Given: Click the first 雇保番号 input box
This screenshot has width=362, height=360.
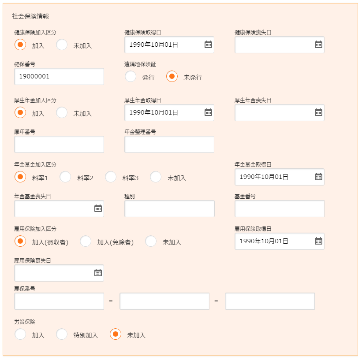Looking at the screenshot, I should 59,301.
